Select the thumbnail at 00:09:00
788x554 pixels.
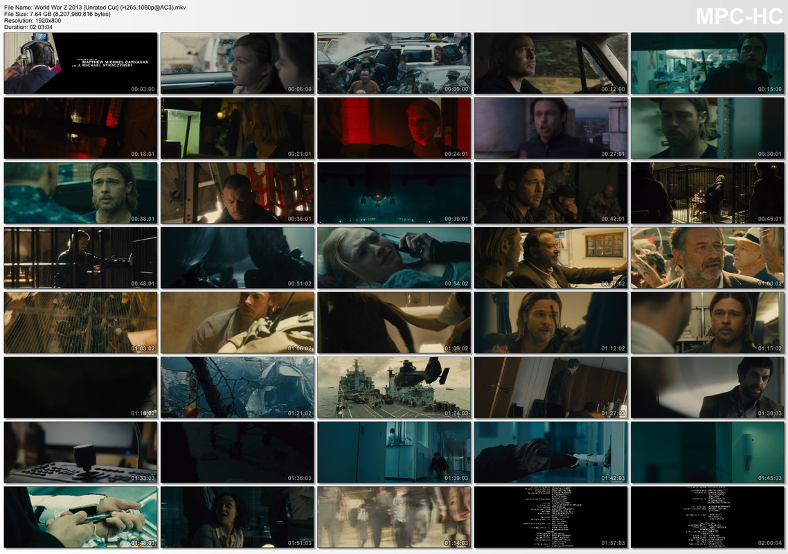pyautogui.click(x=394, y=63)
